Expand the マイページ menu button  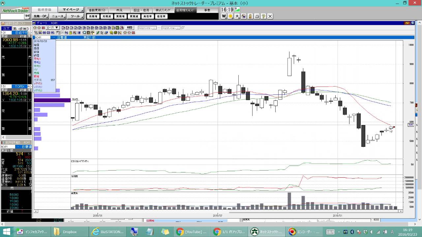pos(71,10)
